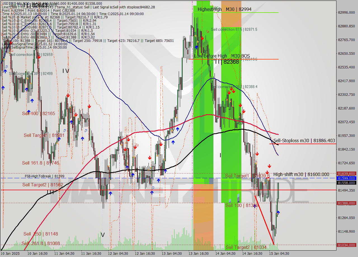The height and width of the screenshot is (257, 358).
Task: Select 'LatestSellSignalTime:2025.01.14 09:30:00' line
Action: (34, 47)
